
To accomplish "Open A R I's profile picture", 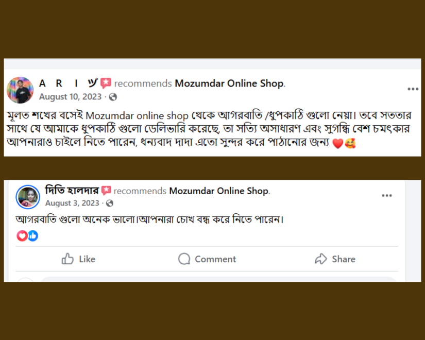I will coord(20,90).
